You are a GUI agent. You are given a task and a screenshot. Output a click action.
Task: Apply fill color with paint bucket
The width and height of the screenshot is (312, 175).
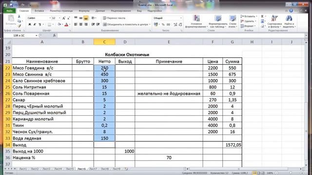59,24
